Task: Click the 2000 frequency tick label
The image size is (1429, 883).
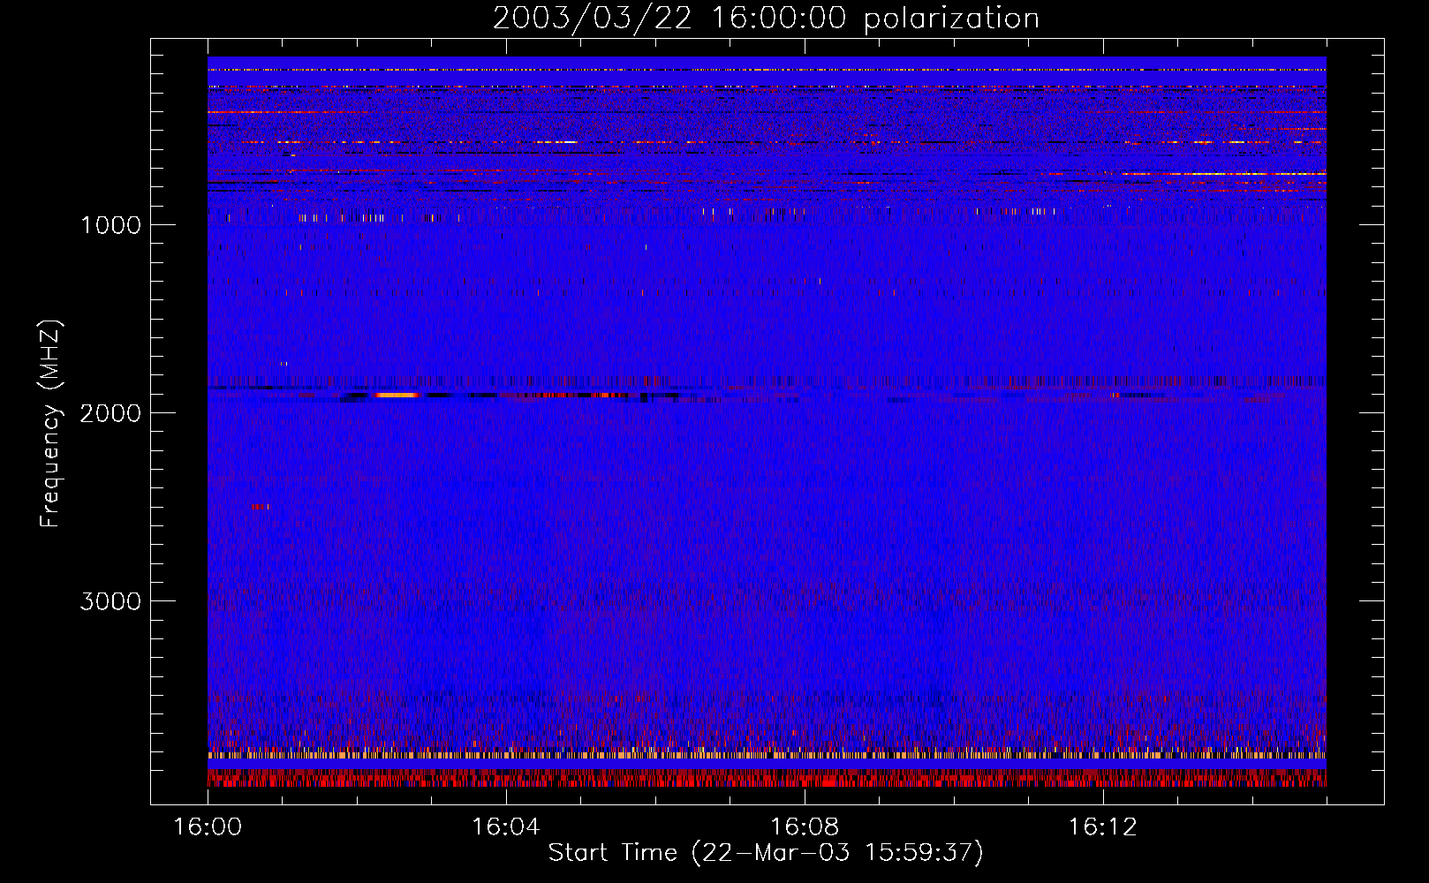Action: [x=111, y=412]
